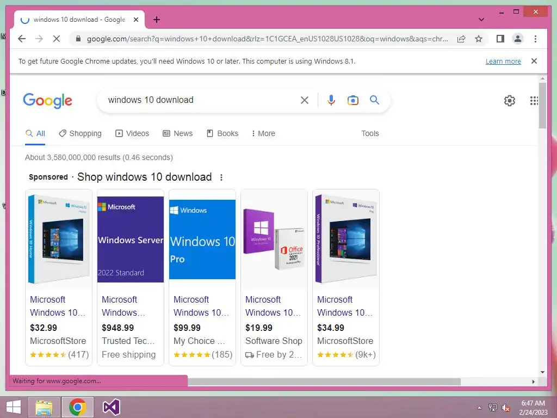Search by voice with microphone
557x418 pixels.
[x=331, y=100]
